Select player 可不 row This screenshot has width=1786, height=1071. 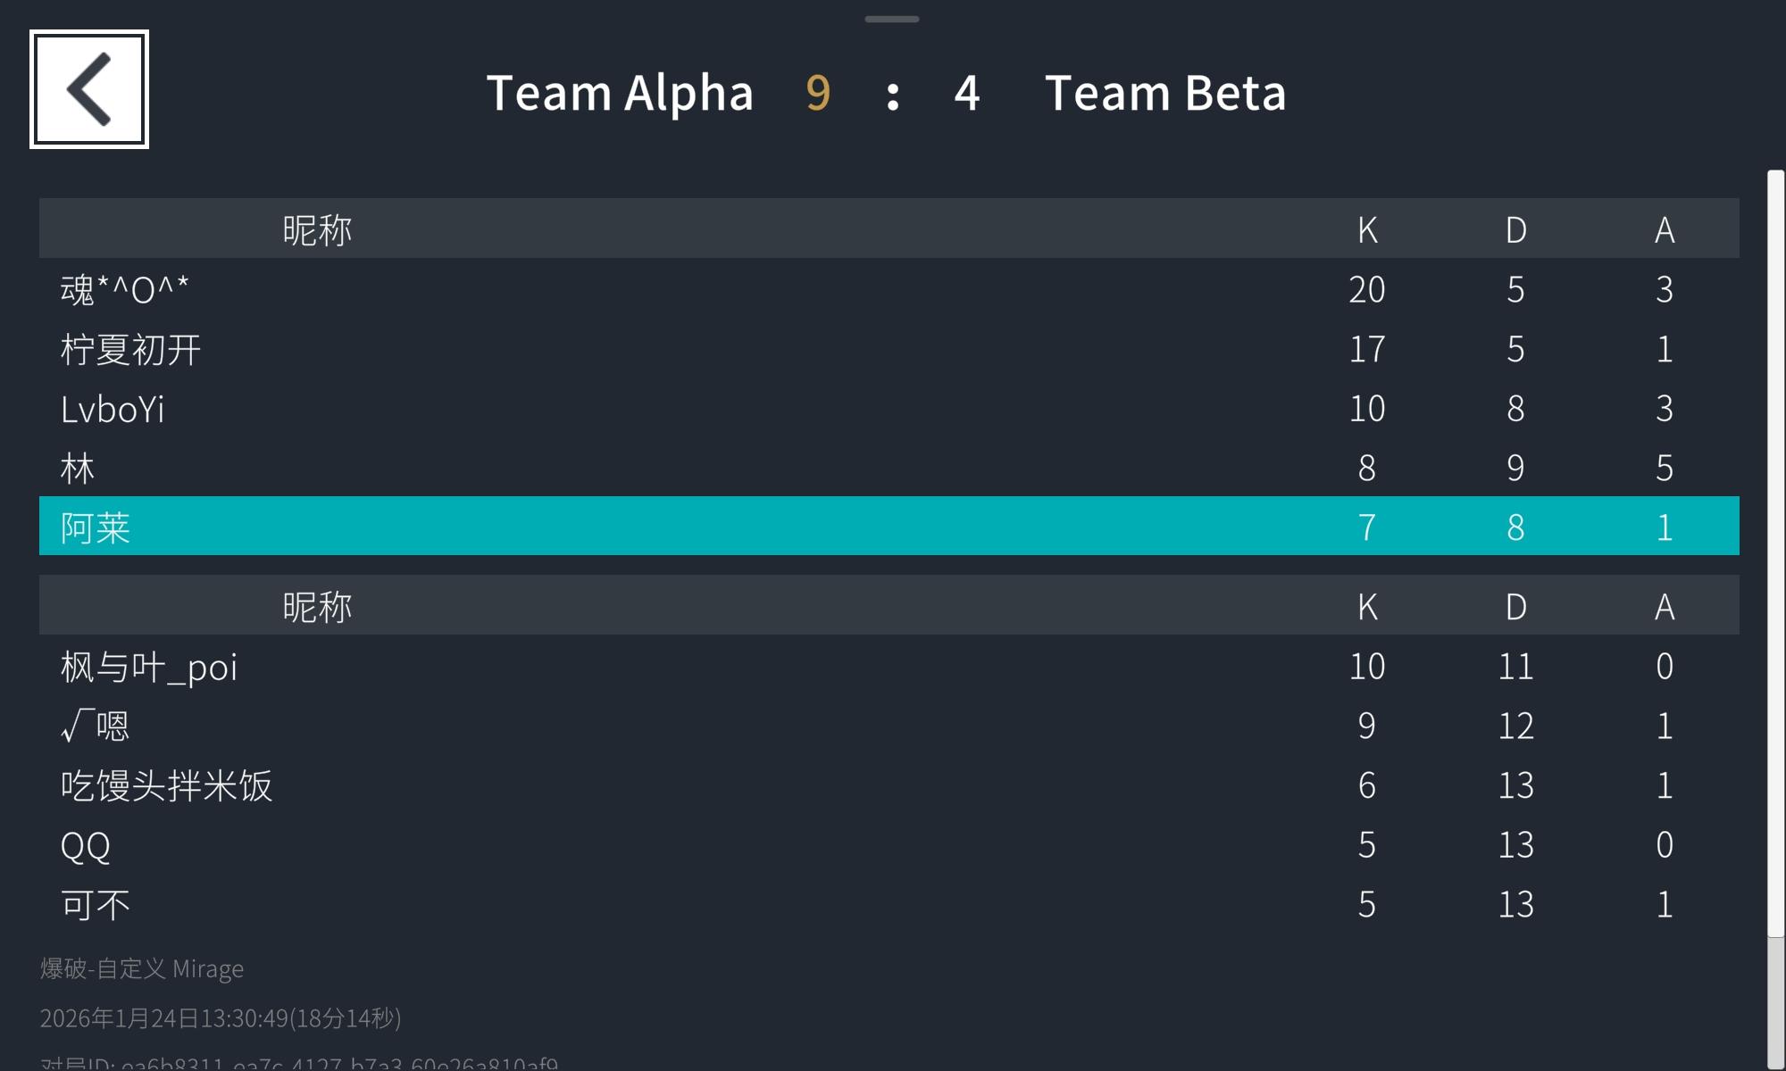tap(889, 904)
